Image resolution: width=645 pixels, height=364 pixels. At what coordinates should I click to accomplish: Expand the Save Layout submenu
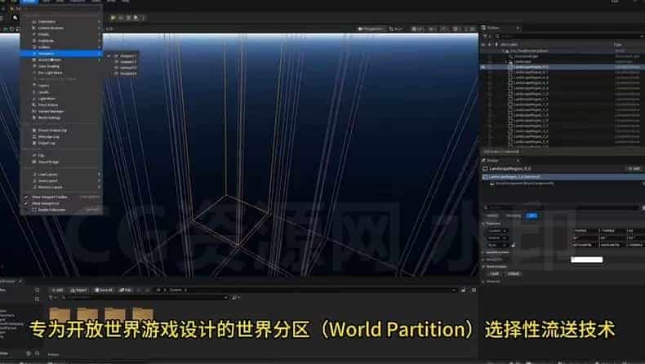coord(61,180)
